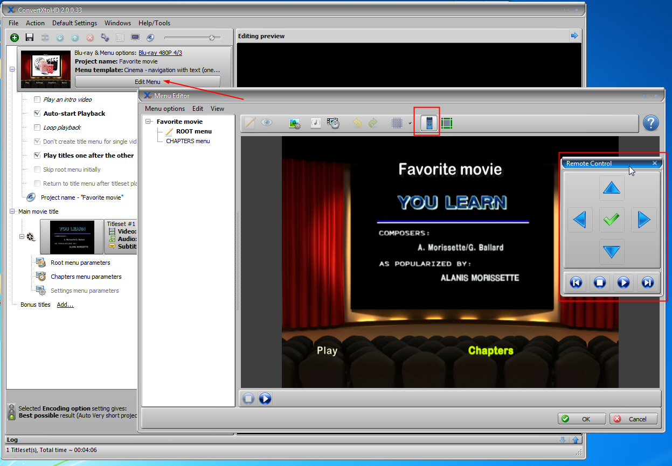Screen dimensions: 672x466
Task: Collapse Favorite movie tree in Menu Editor
Action: tap(149, 122)
